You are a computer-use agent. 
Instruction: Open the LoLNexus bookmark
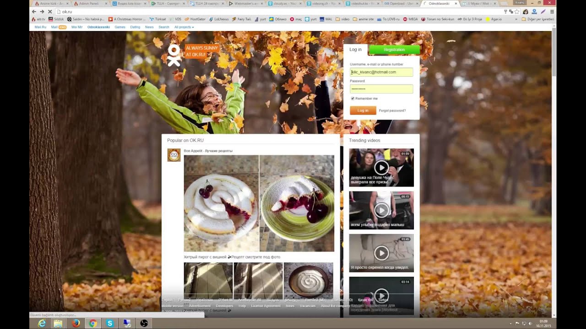click(218, 19)
